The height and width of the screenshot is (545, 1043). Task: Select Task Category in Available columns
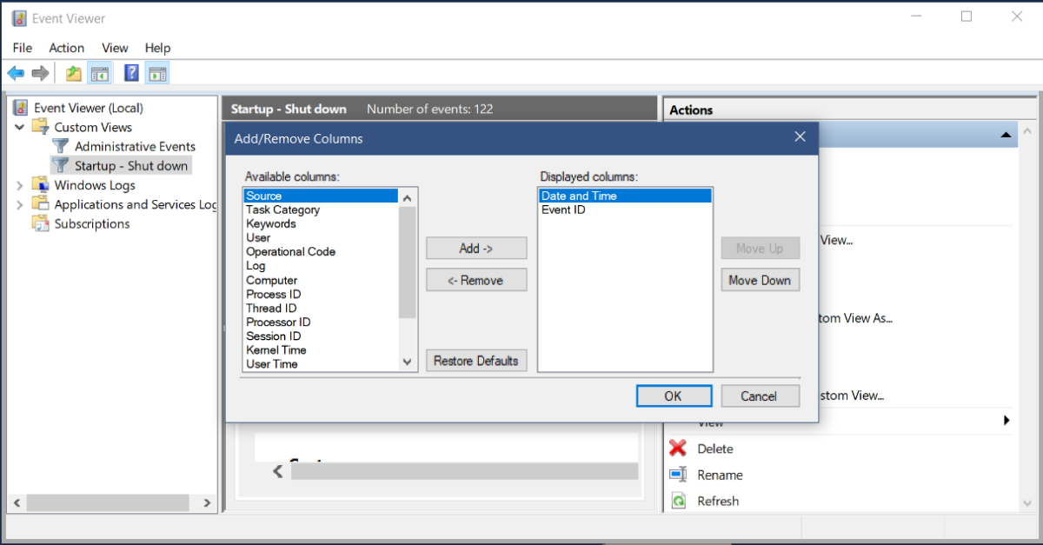pos(282,209)
